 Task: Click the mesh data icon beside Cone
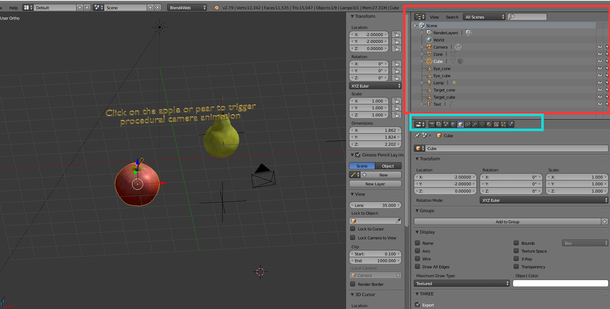(453, 54)
